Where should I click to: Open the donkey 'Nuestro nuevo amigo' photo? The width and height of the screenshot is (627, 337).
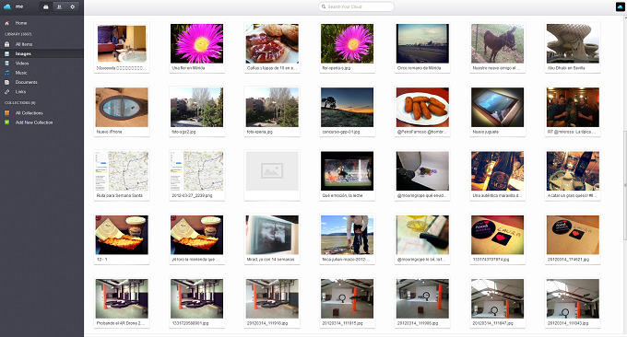pyautogui.click(x=497, y=43)
